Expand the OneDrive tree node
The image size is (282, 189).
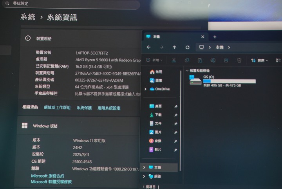pos(145,89)
